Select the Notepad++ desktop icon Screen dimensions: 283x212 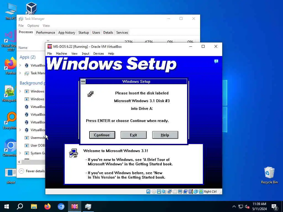pos(9,94)
